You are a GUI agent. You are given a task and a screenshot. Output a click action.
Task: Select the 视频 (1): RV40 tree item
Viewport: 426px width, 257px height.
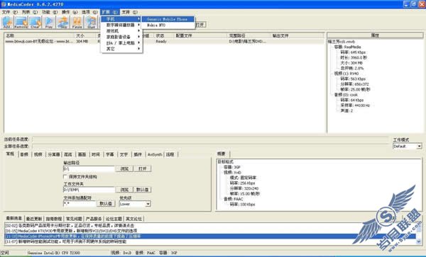346,74
